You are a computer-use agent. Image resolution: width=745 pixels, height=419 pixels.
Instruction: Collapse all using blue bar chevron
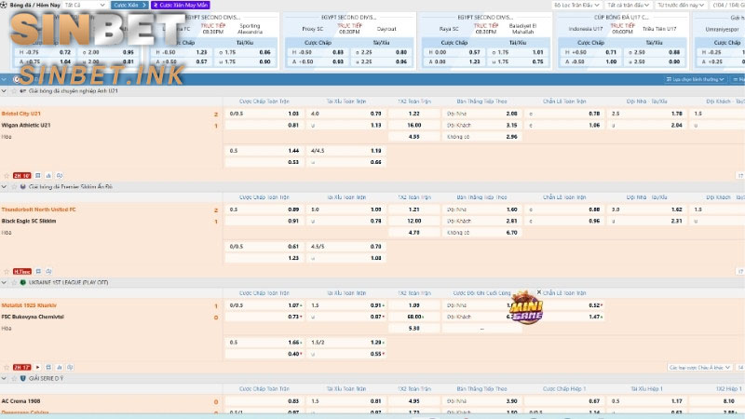(5, 79)
